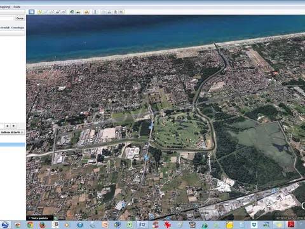Image resolution: width=305 pixels, height=229 pixels.
Task: Open the Indicazioni stradali link
Action: pyautogui.click(x=4, y=27)
